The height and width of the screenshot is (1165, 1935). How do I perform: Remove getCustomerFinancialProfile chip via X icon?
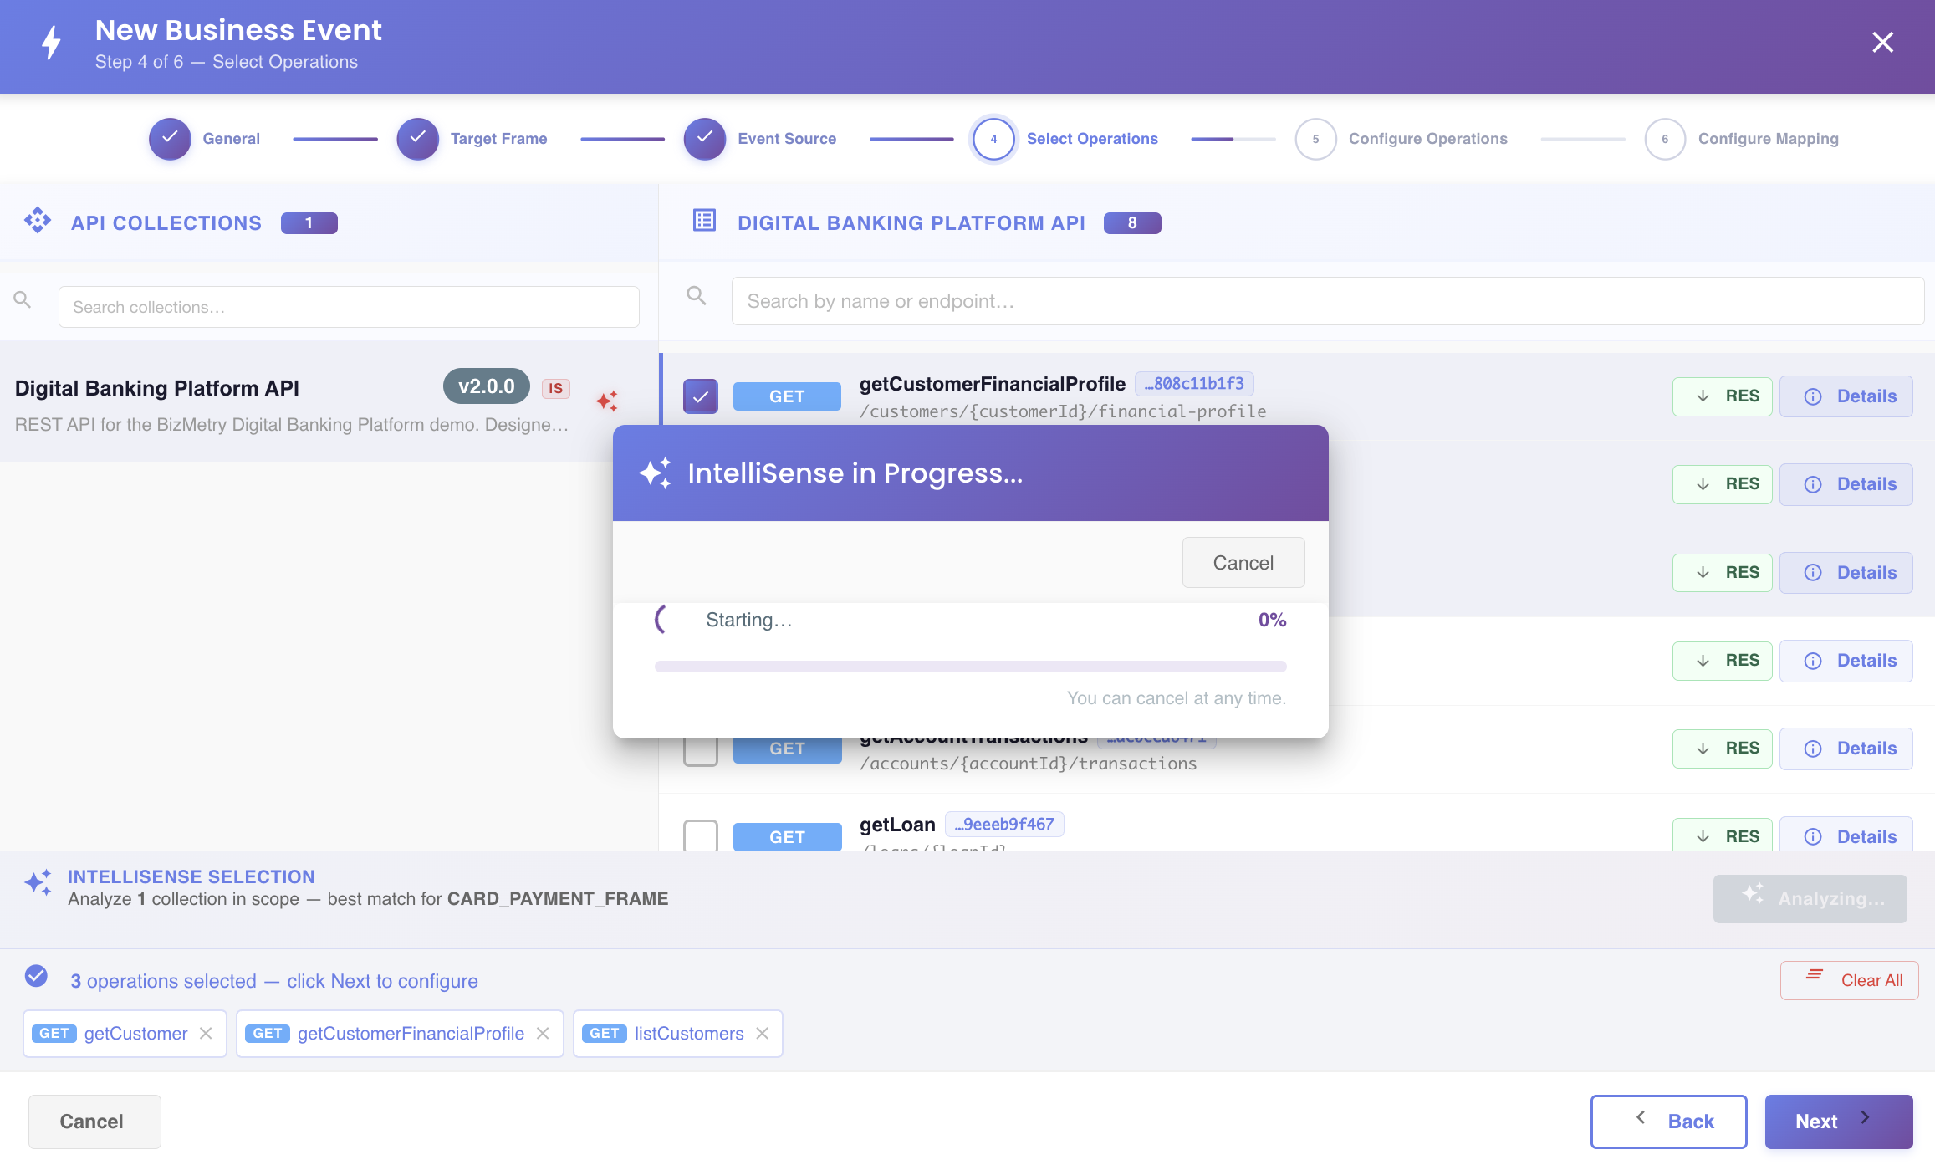coord(543,1033)
